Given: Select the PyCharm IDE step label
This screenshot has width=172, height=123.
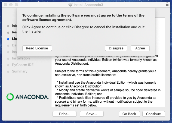Looking at the screenshot, I should tap(23, 65).
